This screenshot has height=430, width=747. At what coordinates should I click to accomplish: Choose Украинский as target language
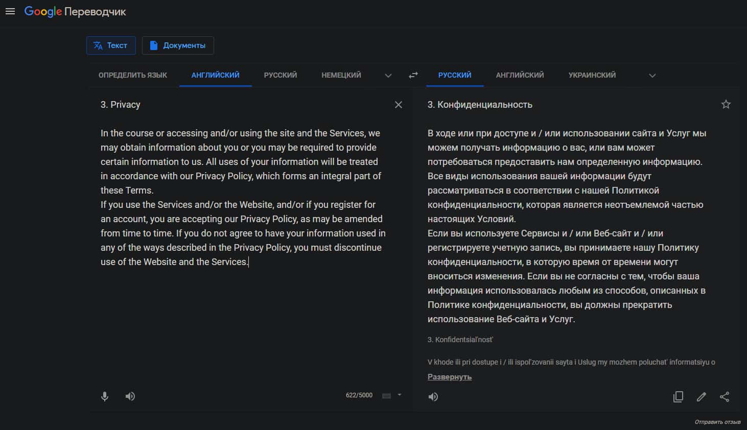592,75
